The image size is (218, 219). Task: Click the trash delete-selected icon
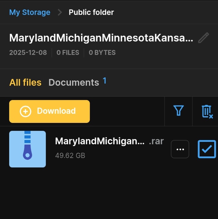[207, 111]
